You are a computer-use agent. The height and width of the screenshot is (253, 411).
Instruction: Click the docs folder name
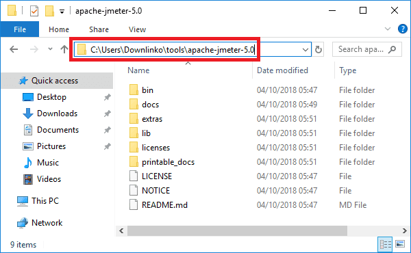pyautogui.click(x=151, y=105)
